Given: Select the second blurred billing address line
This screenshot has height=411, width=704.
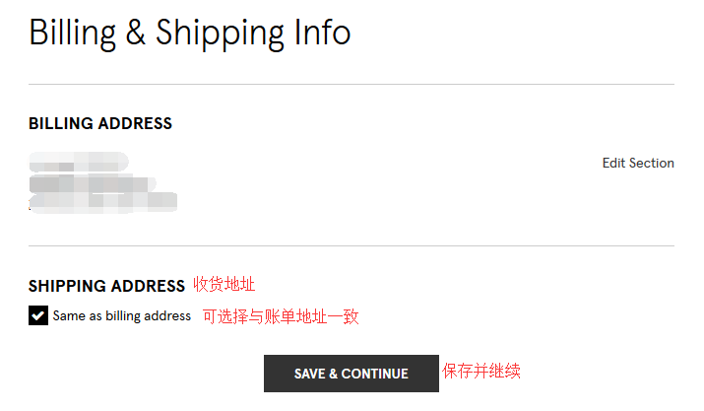Looking at the screenshot, I should tap(94, 183).
